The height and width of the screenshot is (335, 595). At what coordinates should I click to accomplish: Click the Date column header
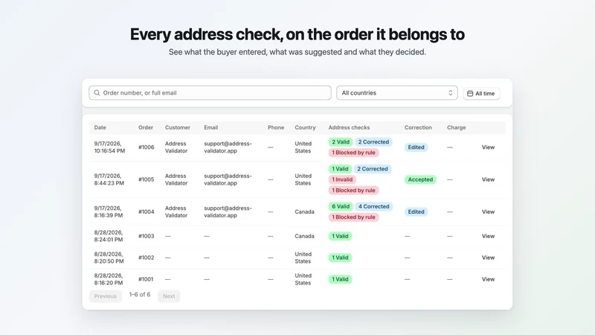click(100, 127)
